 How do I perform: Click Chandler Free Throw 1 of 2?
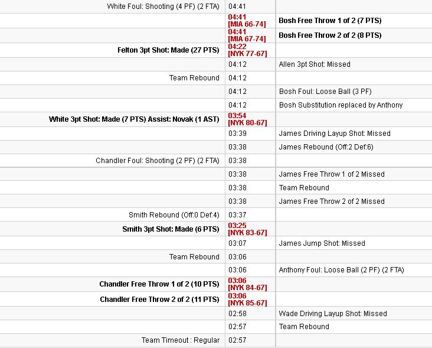click(159, 284)
